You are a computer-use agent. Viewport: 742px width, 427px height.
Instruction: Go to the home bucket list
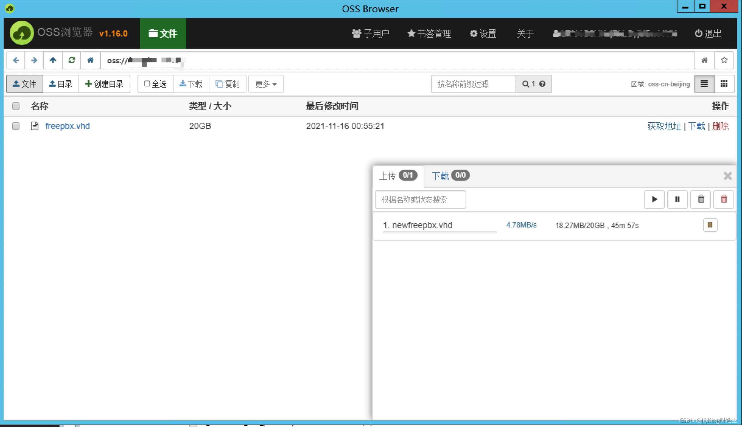(90, 60)
